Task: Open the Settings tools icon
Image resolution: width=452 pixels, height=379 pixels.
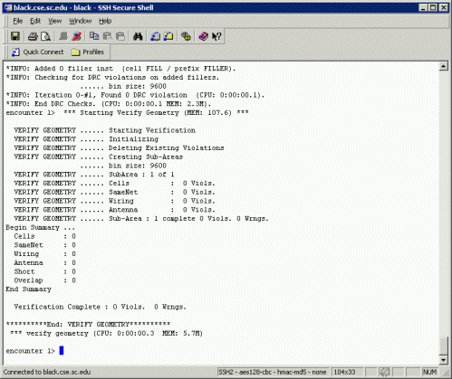Action: 186,36
